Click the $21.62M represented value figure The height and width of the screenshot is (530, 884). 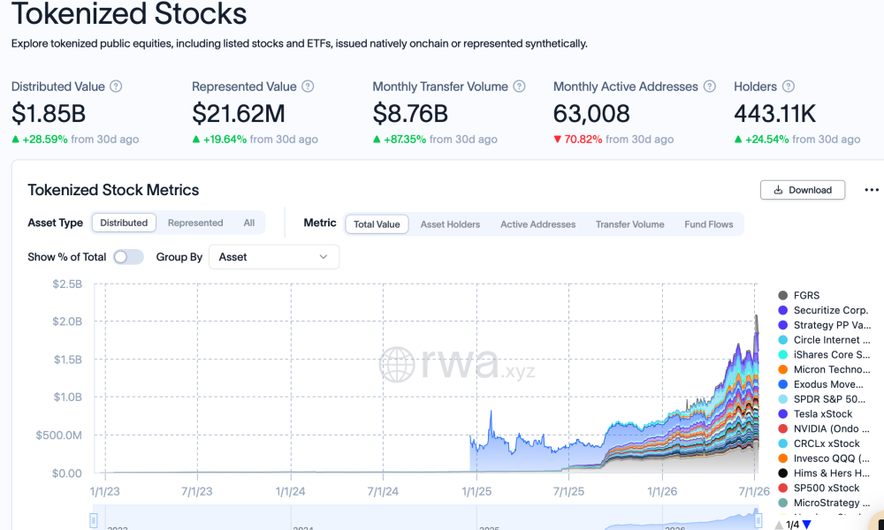click(x=239, y=114)
